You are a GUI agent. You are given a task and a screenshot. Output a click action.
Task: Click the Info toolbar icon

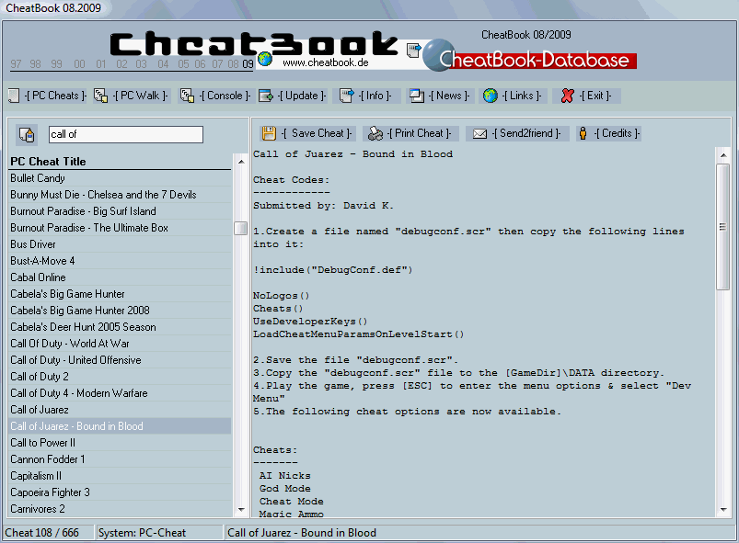(346, 96)
